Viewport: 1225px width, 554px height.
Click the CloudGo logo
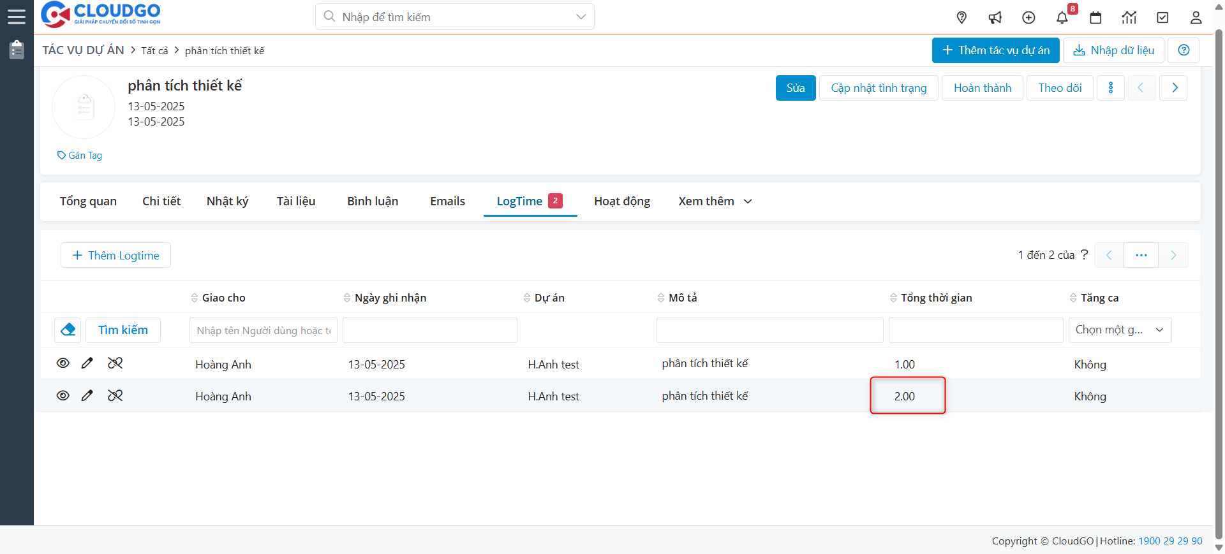[x=101, y=15]
